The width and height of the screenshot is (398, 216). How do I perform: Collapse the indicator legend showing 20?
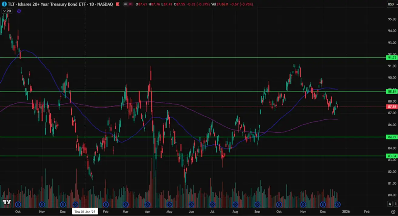tap(7, 11)
